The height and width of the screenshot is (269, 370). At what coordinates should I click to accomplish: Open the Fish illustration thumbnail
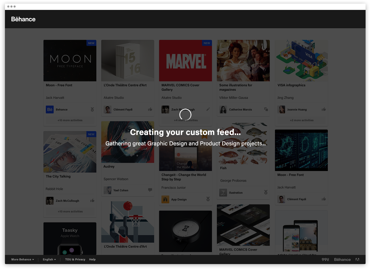pyautogui.click(x=243, y=144)
